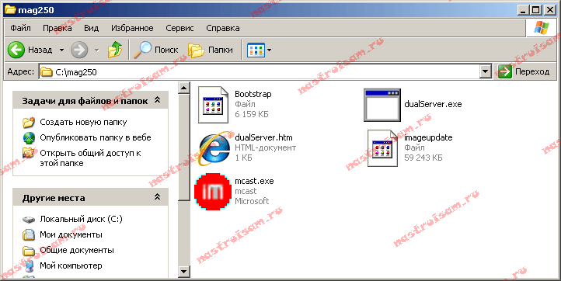The width and height of the screenshot is (561, 281).
Task: Click the Мой компьютер icon
Action: coord(29,266)
